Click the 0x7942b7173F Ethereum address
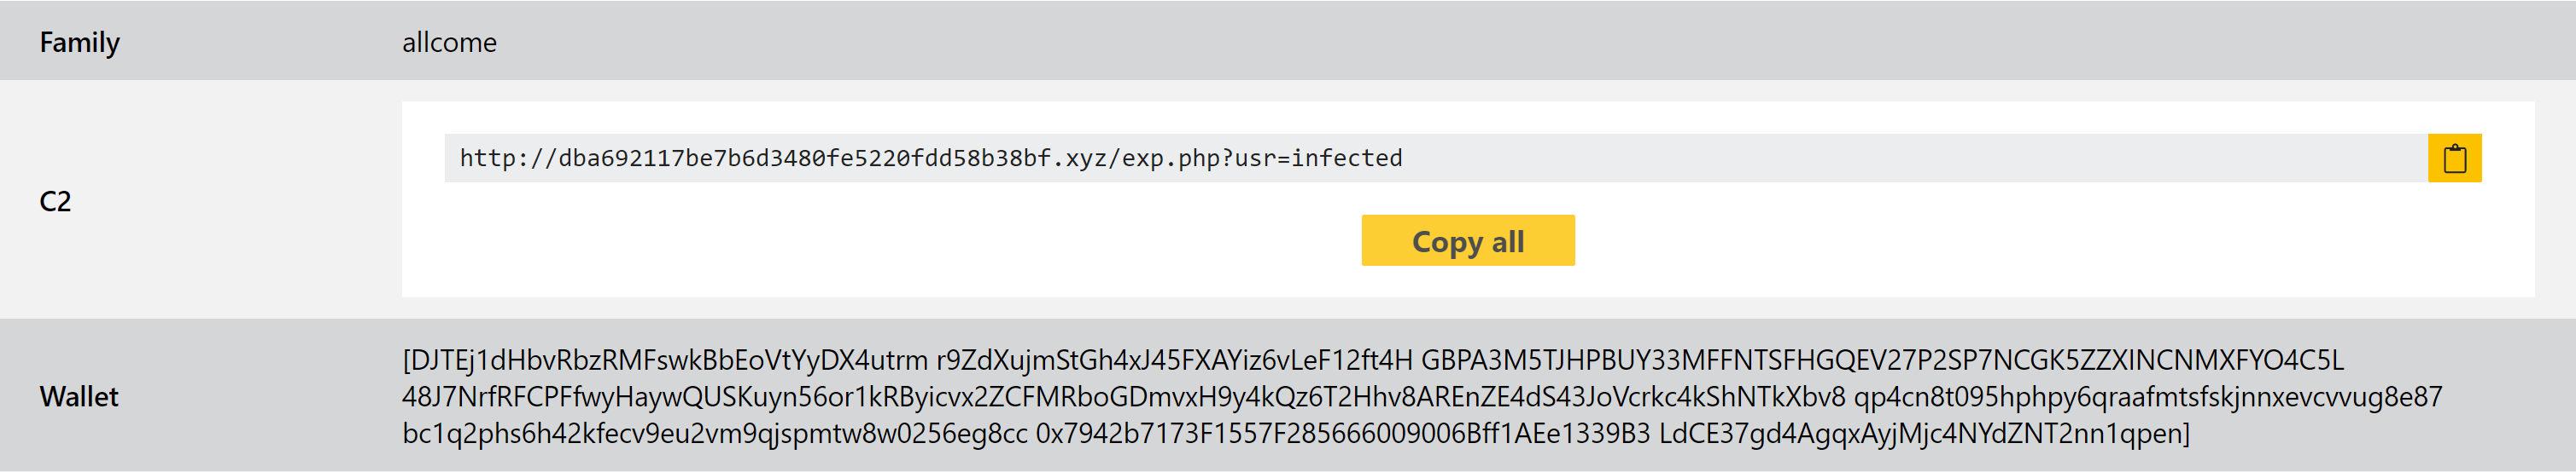The image size is (2576, 472). 1343,434
